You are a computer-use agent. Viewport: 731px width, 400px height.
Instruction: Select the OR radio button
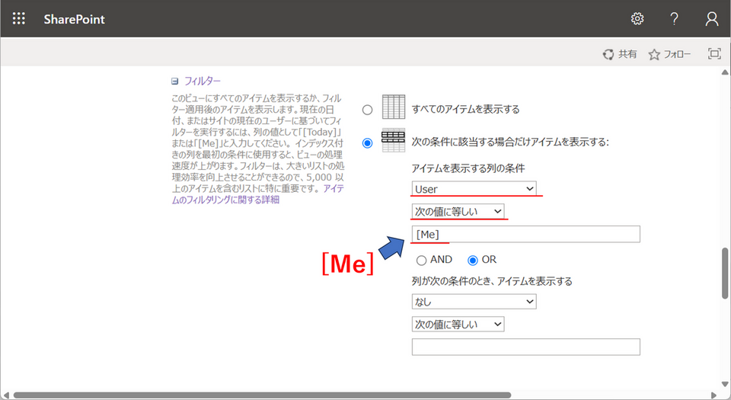(473, 260)
